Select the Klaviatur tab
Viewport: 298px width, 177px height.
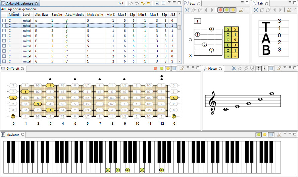pos(12,135)
